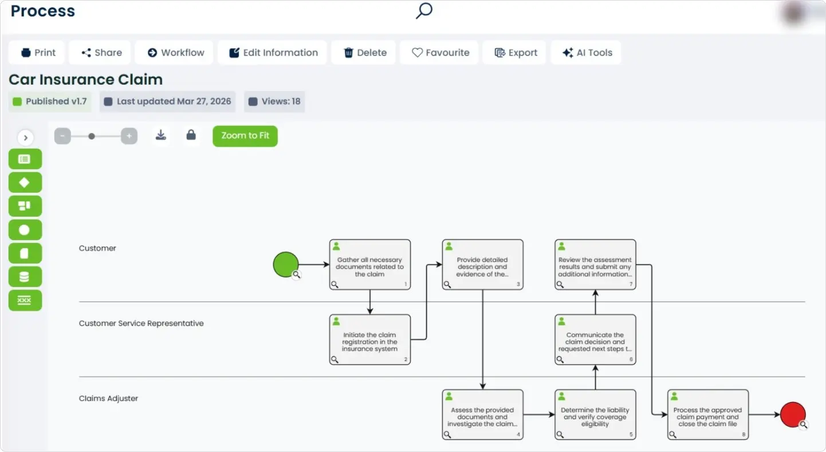Click the Delete button
The width and height of the screenshot is (826, 452).
[x=364, y=53]
